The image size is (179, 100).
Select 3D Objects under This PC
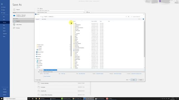(40, 61)
